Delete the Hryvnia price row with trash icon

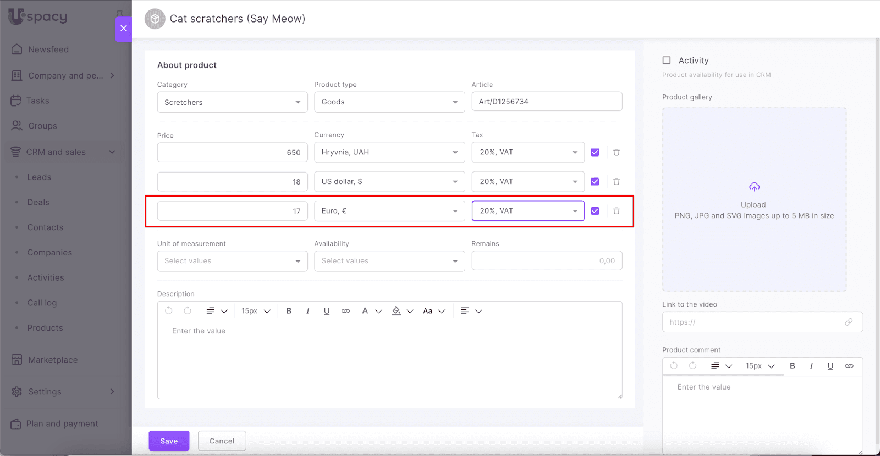[617, 152]
